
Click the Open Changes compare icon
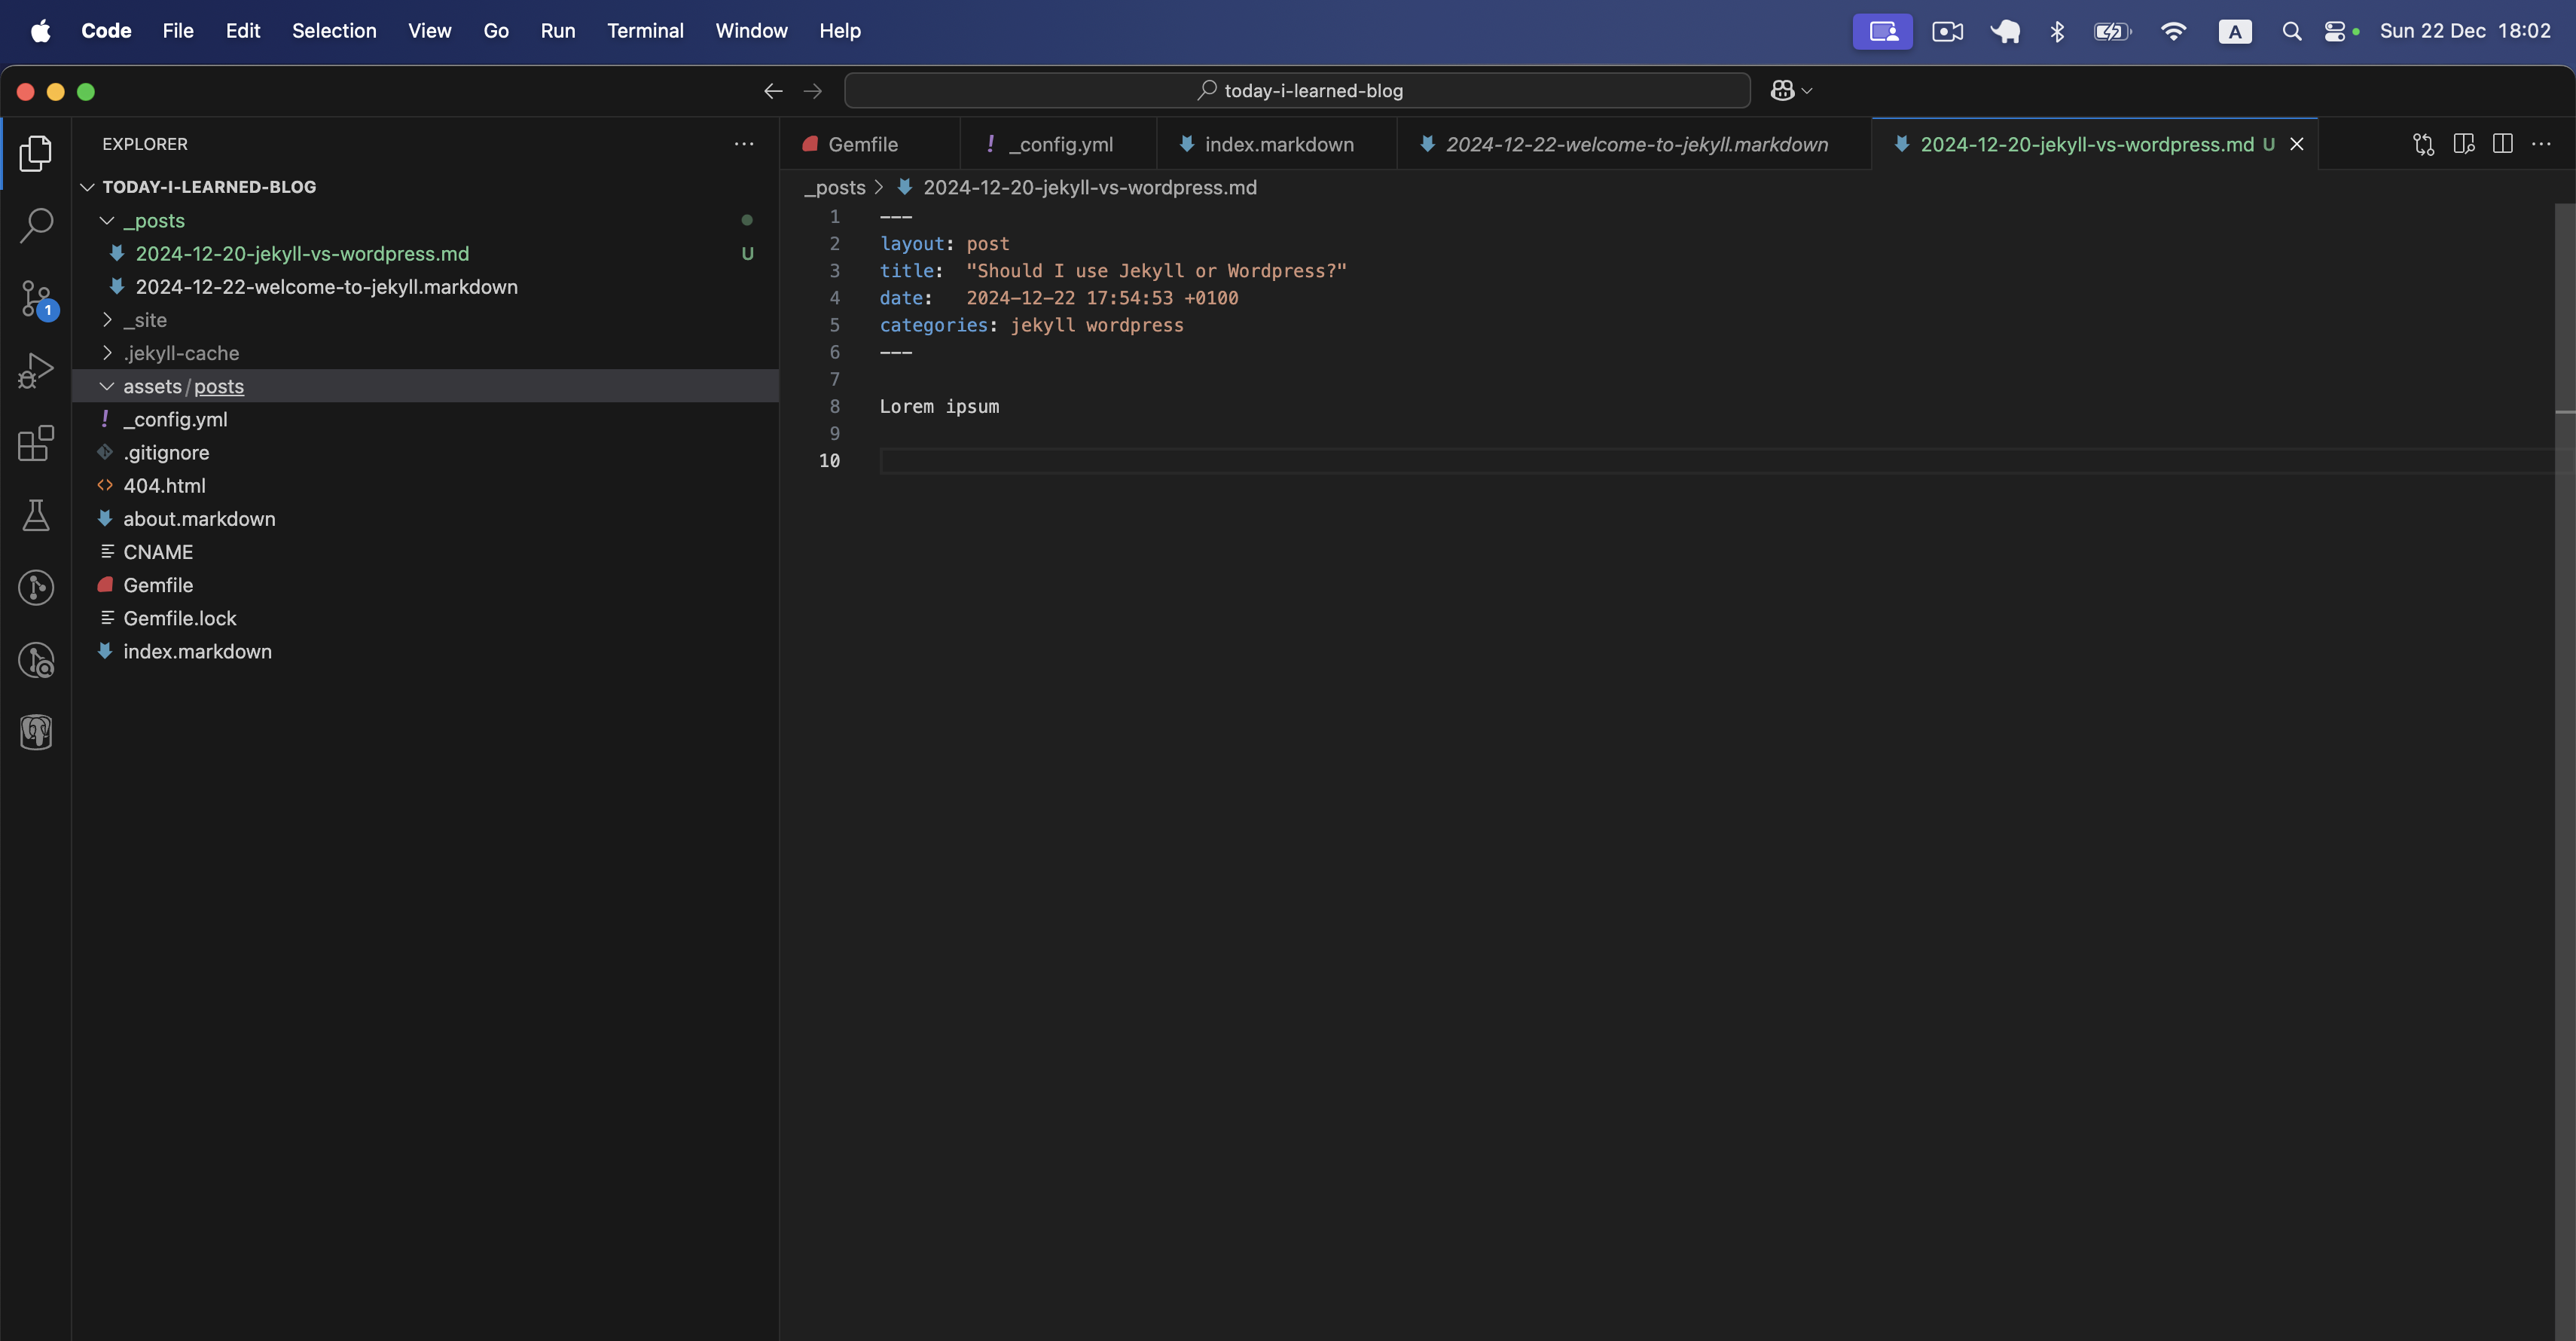click(x=2423, y=144)
